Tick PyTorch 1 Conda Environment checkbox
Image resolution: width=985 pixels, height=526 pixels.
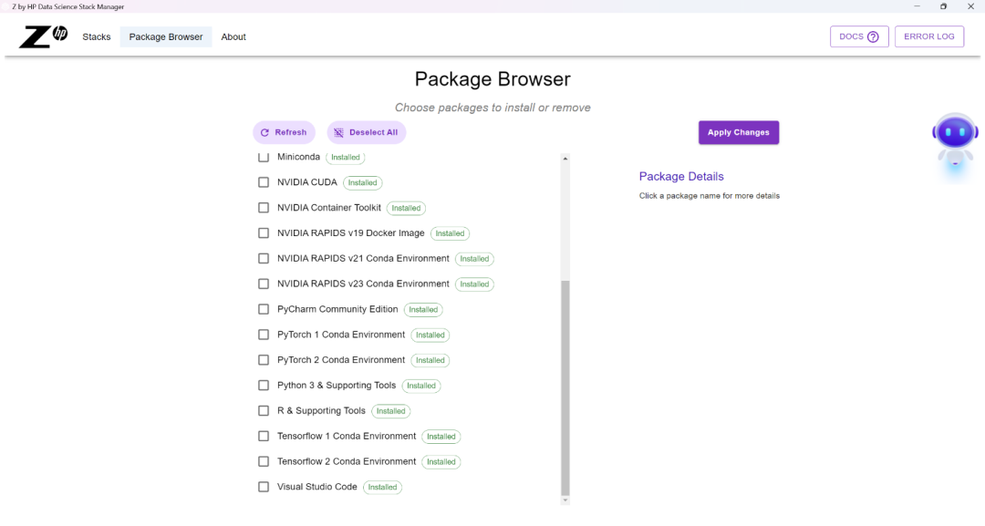(264, 335)
